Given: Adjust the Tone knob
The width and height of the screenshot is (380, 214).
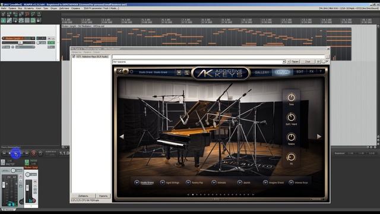Looking at the screenshot, I should coord(291,97).
